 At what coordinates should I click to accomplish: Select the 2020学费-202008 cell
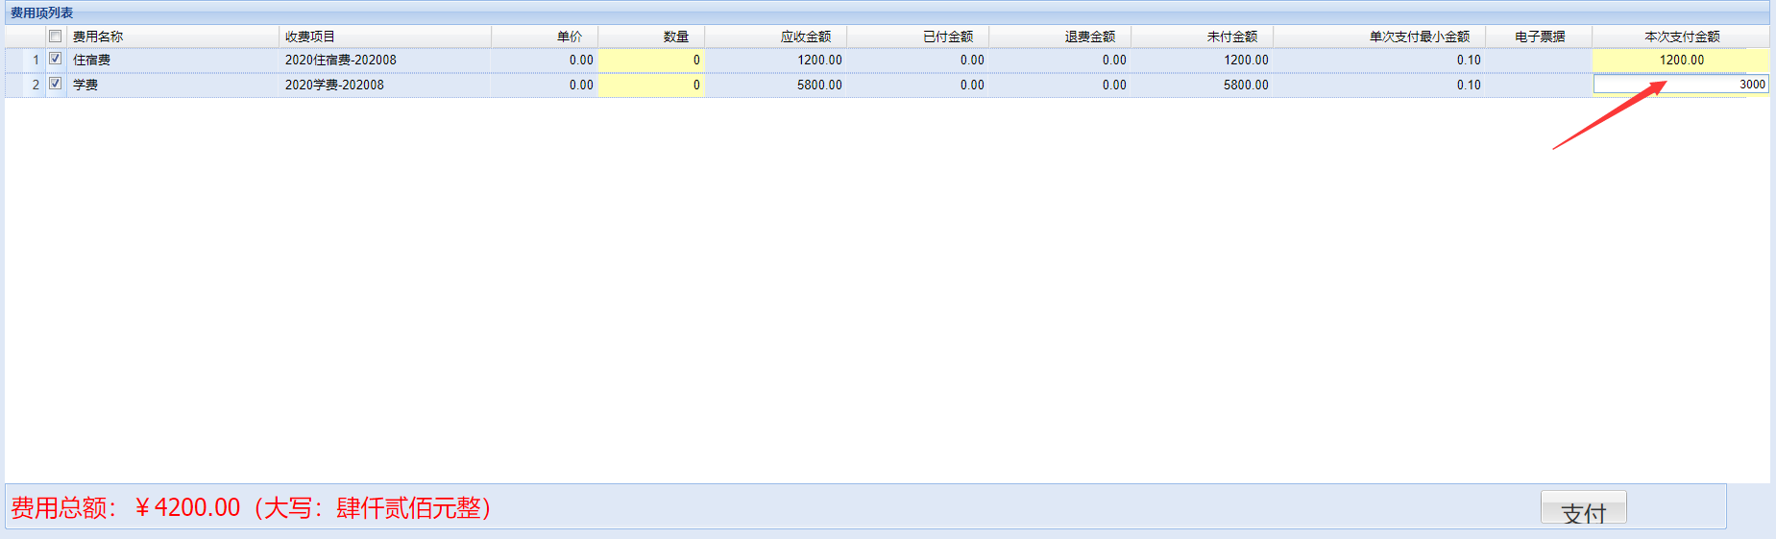click(x=334, y=85)
